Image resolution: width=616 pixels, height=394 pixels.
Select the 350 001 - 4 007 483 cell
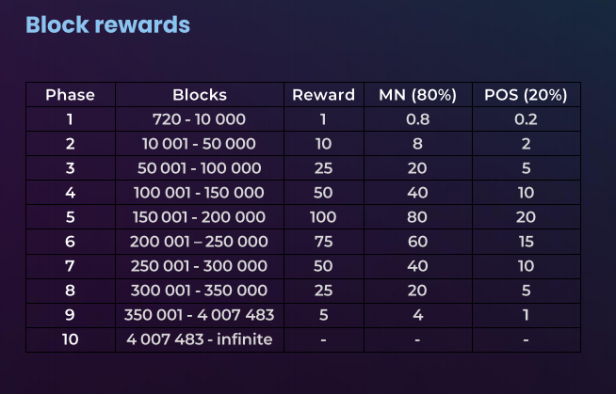pyautogui.click(x=200, y=315)
